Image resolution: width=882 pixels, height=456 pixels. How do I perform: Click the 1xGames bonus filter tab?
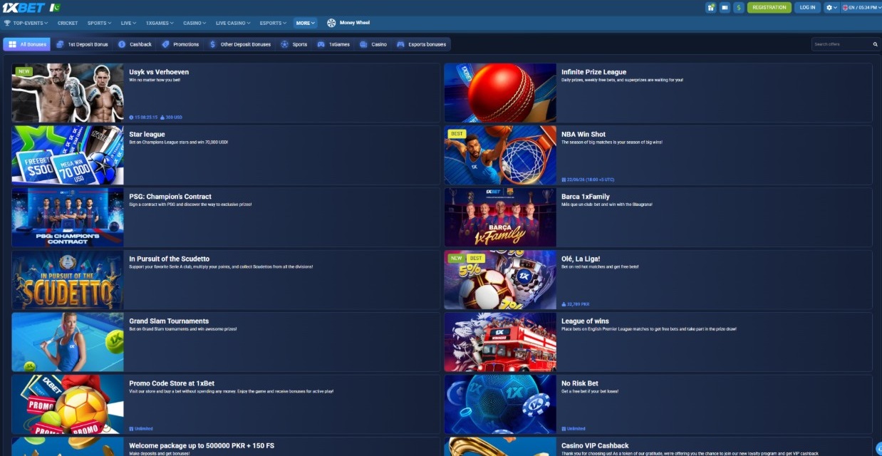[333, 44]
